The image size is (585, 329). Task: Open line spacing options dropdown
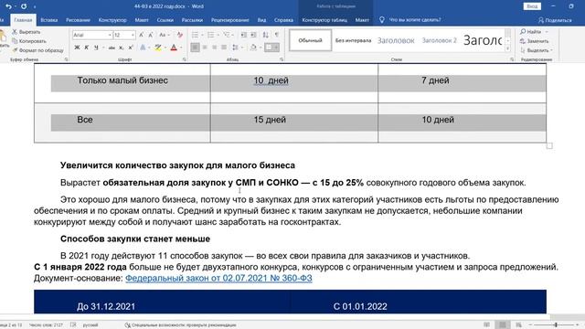pyautogui.click(x=238, y=48)
